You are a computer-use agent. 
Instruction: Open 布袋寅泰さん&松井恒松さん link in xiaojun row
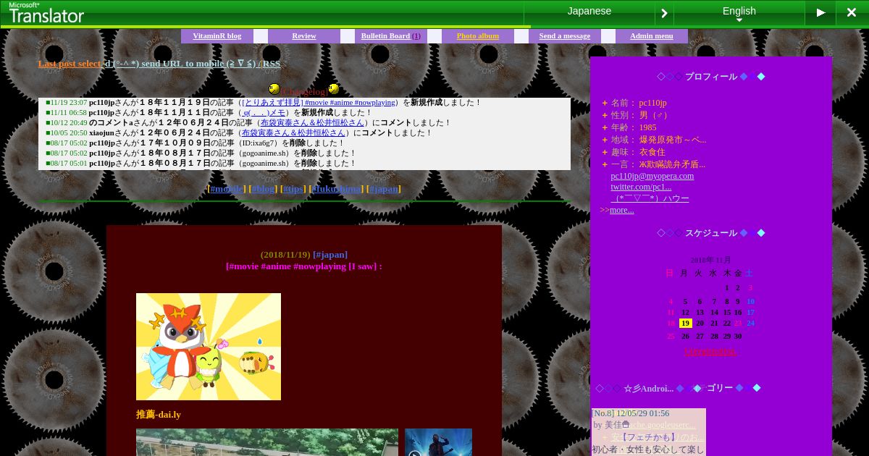click(293, 133)
